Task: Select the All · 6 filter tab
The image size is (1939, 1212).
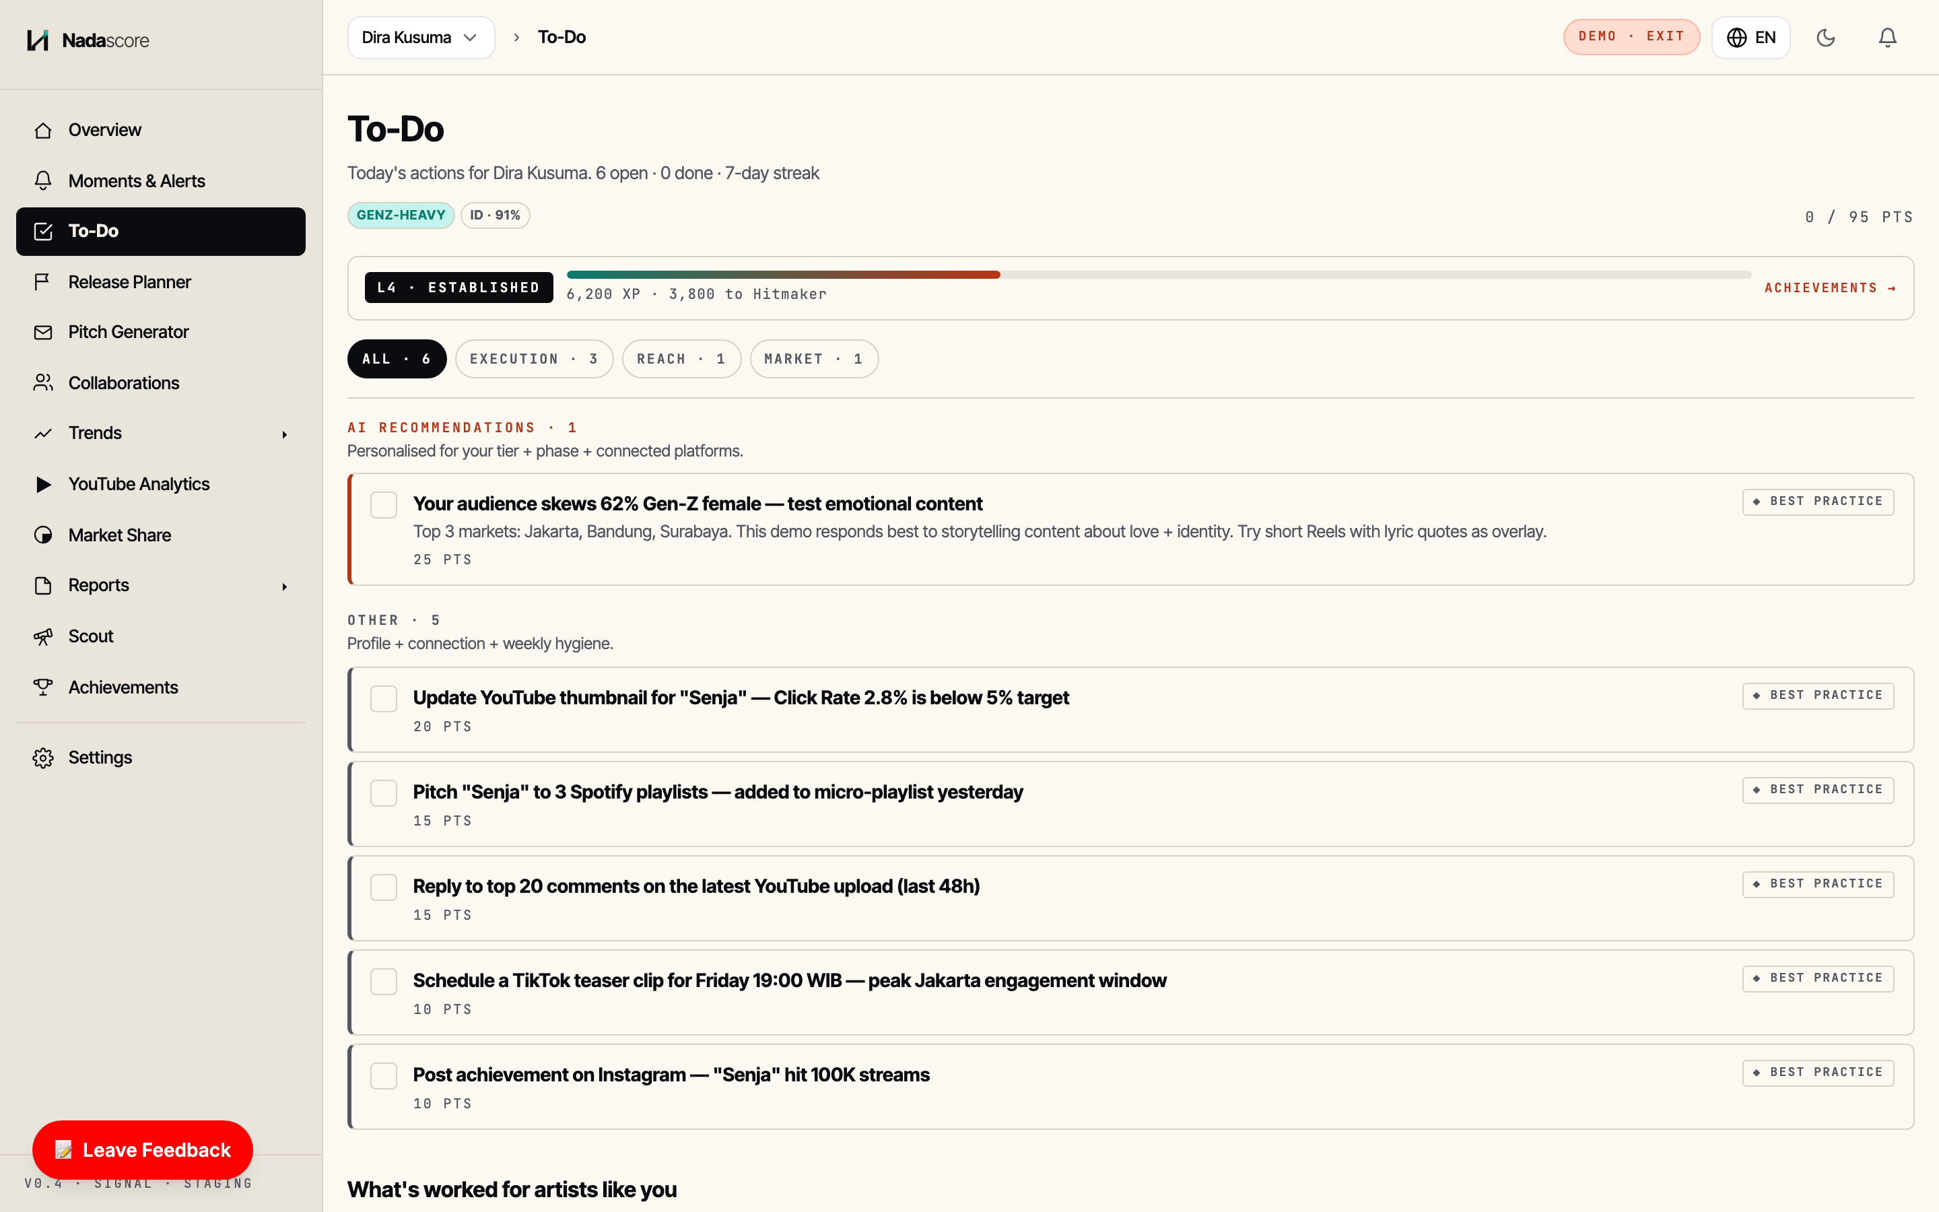Action: [x=397, y=359]
